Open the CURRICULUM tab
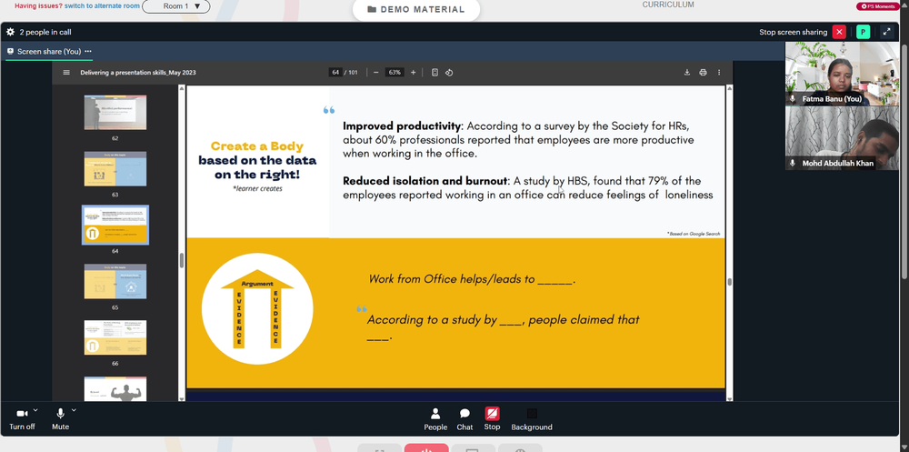This screenshot has height=452, width=909. tap(668, 5)
